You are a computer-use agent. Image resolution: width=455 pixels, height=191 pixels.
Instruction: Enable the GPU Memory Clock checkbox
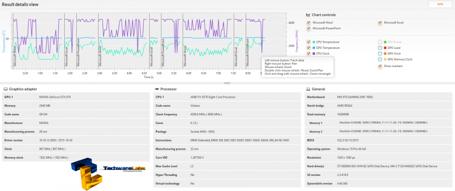click(380, 59)
